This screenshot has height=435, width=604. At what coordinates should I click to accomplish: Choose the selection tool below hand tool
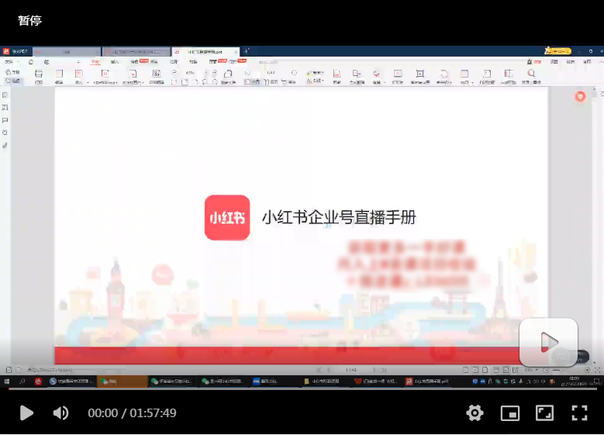click(x=12, y=81)
